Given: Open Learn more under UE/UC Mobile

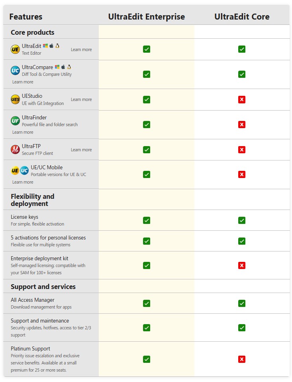Looking at the screenshot, I should point(23,182).
